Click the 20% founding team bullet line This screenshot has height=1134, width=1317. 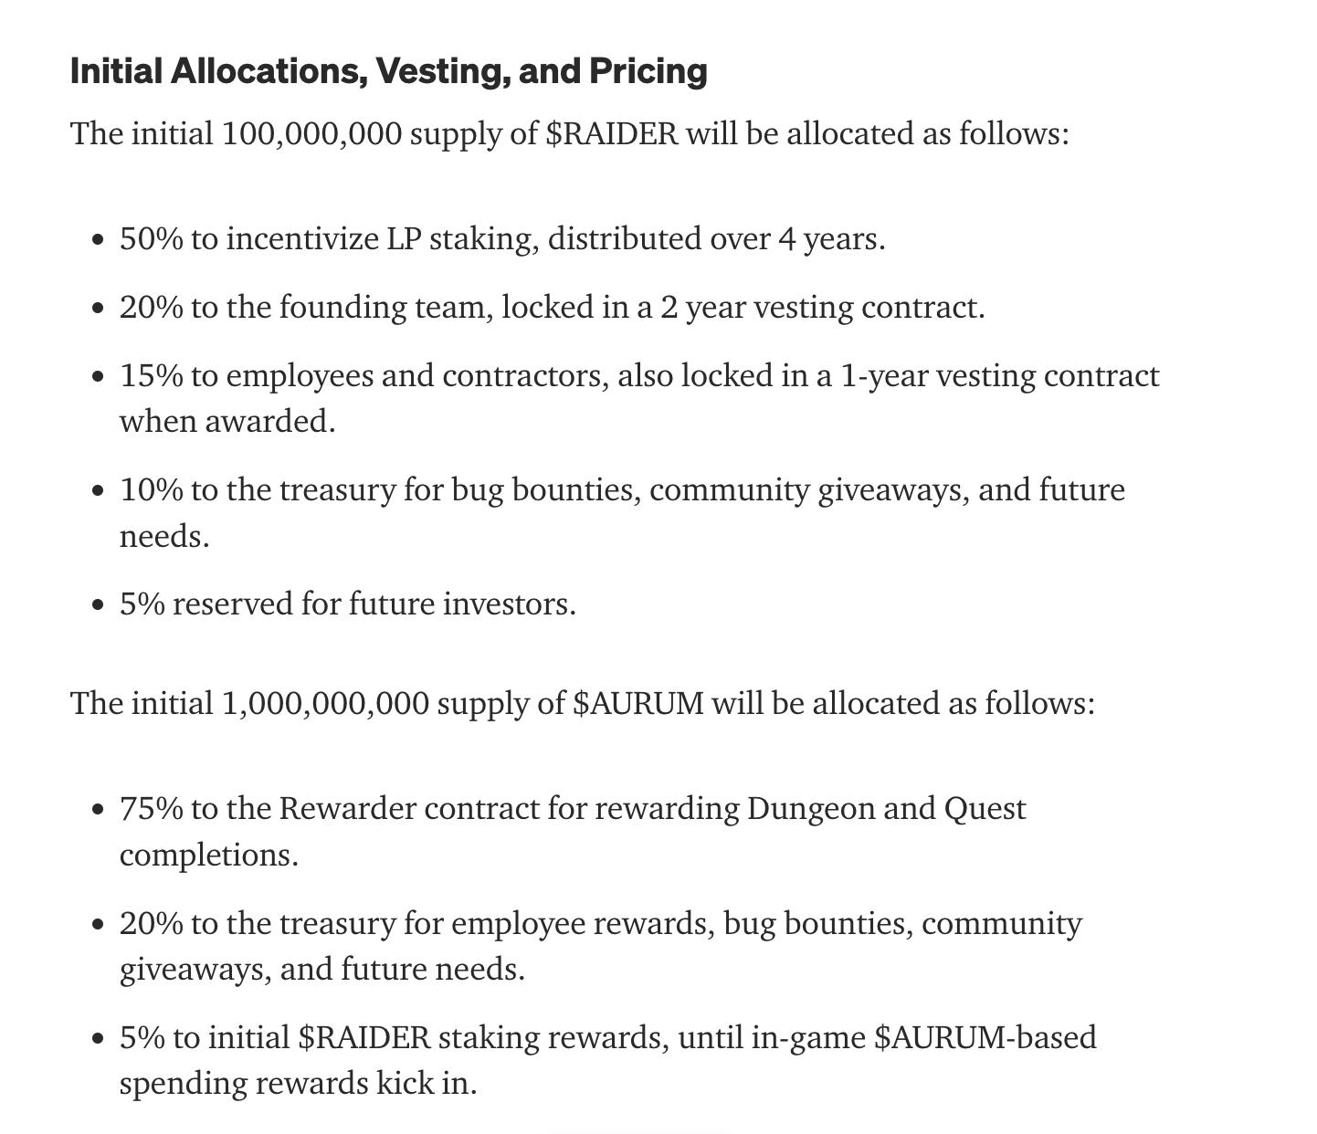553,308
